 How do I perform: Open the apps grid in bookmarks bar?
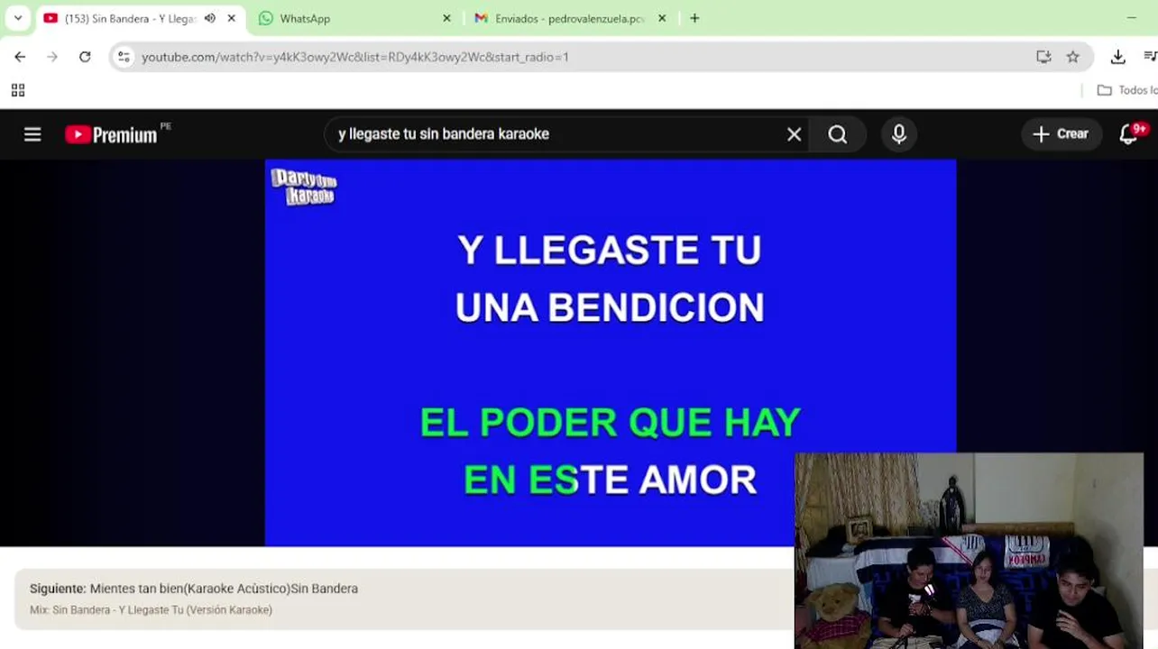pos(17,90)
